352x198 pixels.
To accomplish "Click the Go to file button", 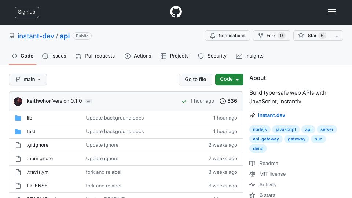I will (195, 80).
